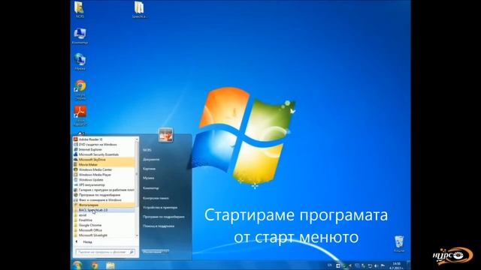Expand the BACL SpeechLab 2.0 folder
Screen dimensions: 481x270
point(104,210)
